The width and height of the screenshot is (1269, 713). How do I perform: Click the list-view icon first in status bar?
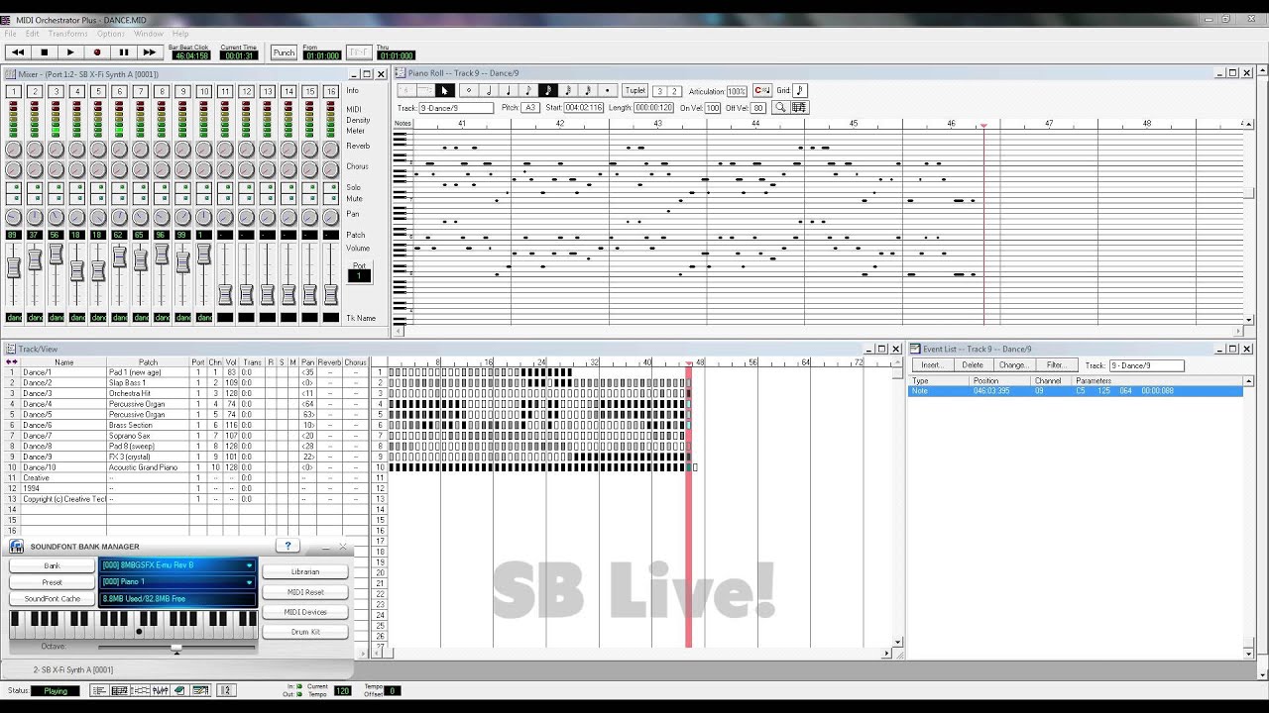point(101,690)
